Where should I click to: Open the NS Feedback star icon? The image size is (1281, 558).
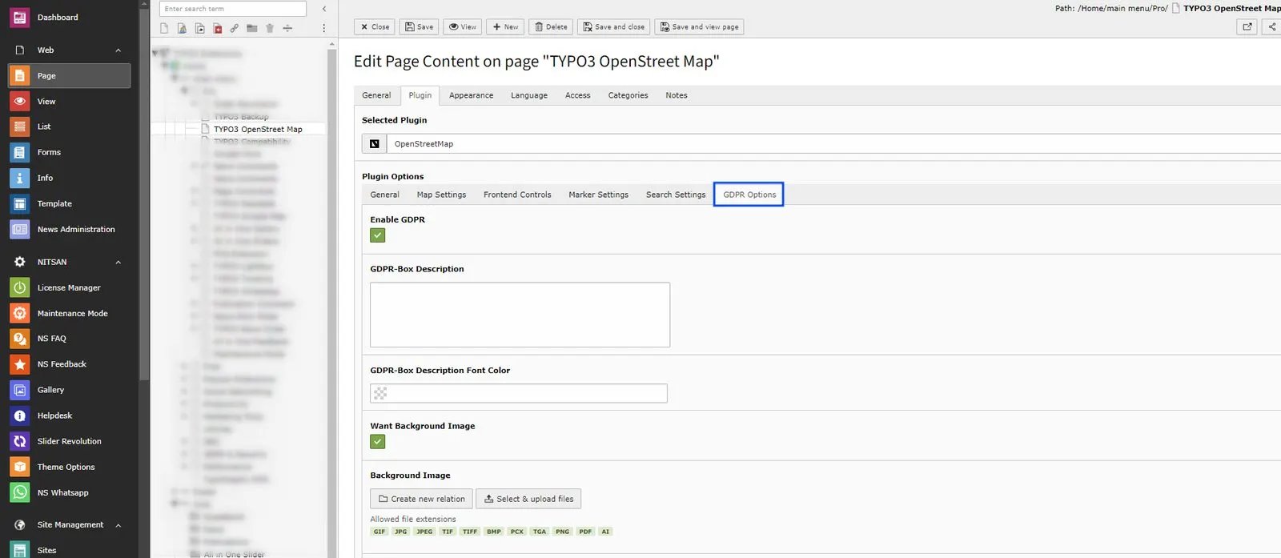tap(19, 364)
